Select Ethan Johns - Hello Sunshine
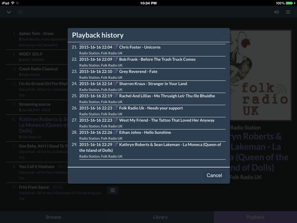The image size is (297, 223). tap(145, 132)
